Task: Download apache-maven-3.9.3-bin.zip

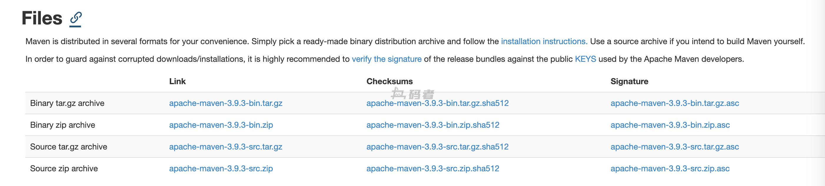Action: point(221,125)
